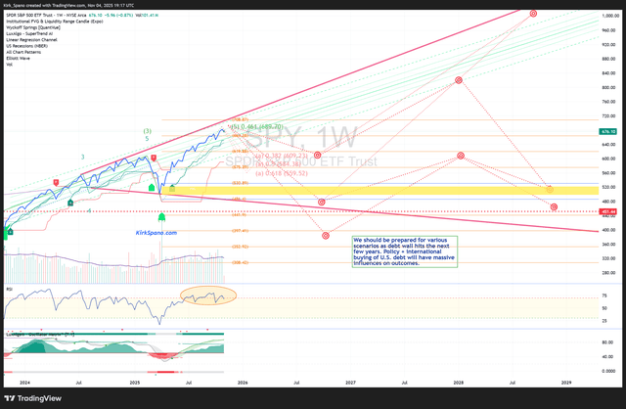Image resolution: width=626 pixels, height=409 pixels.
Task: Click the dark green spring marker in mid-2024
Action: tap(70, 203)
